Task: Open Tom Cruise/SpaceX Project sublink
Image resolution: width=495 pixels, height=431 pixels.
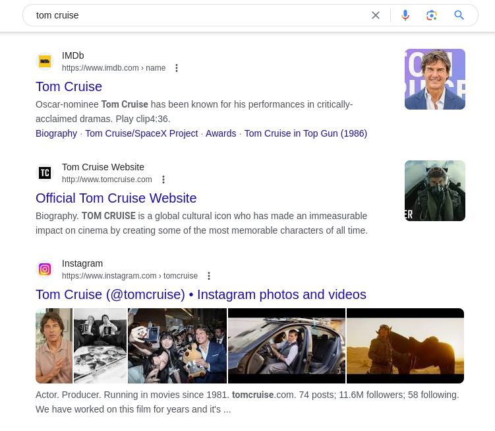Action: (x=141, y=133)
